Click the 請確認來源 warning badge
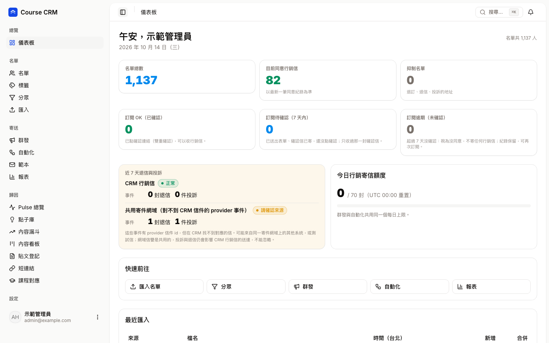This screenshot has width=549, height=343. [270, 210]
